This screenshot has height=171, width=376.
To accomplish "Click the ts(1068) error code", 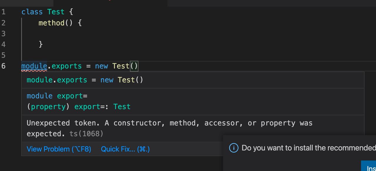I will [87, 134].
